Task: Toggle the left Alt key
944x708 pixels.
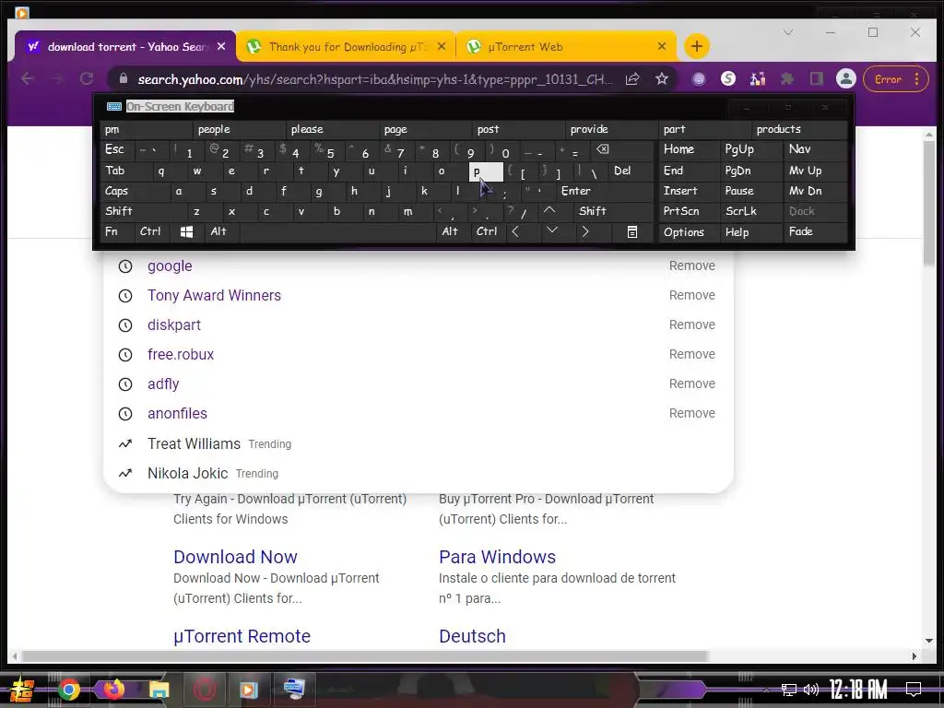Action: pos(222,231)
